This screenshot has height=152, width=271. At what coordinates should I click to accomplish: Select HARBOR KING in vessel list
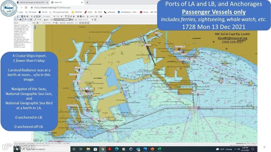(x=20, y=31)
